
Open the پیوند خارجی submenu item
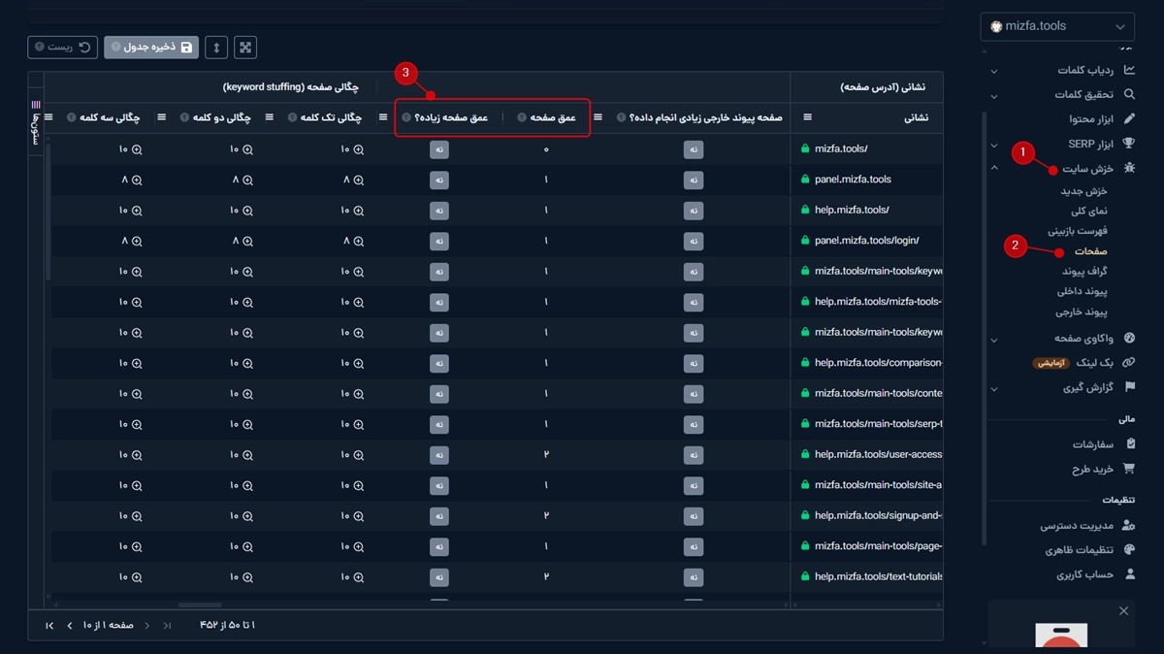pos(1082,312)
